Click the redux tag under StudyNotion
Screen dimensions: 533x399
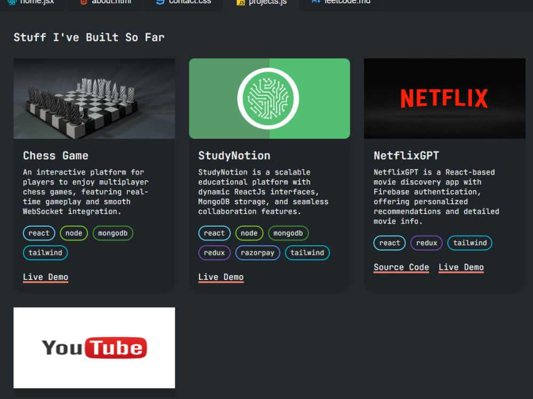(214, 253)
